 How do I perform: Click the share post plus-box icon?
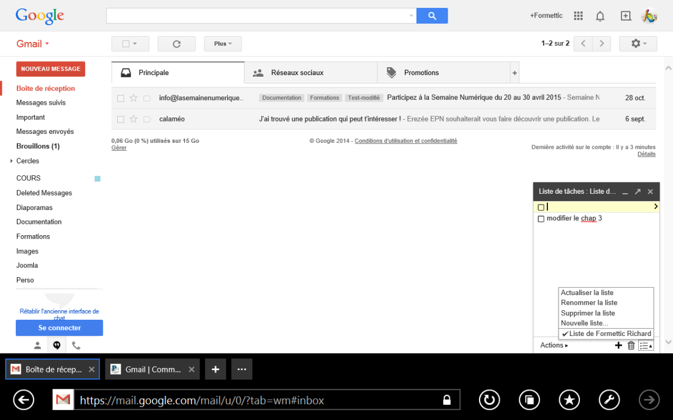(626, 16)
